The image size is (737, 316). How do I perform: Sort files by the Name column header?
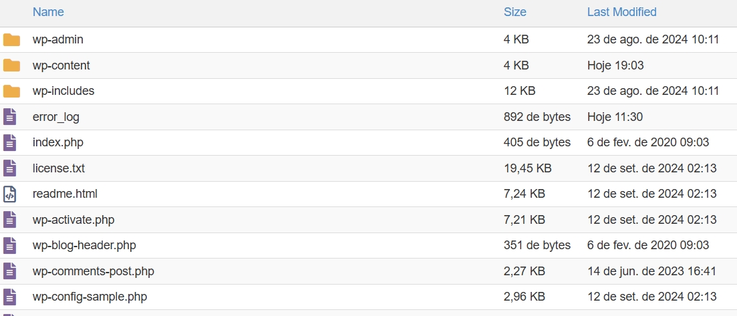(x=48, y=12)
